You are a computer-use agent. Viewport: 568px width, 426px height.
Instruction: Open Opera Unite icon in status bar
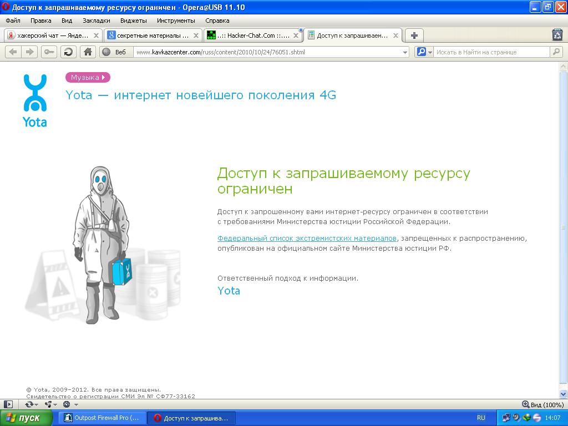[48, 404]
